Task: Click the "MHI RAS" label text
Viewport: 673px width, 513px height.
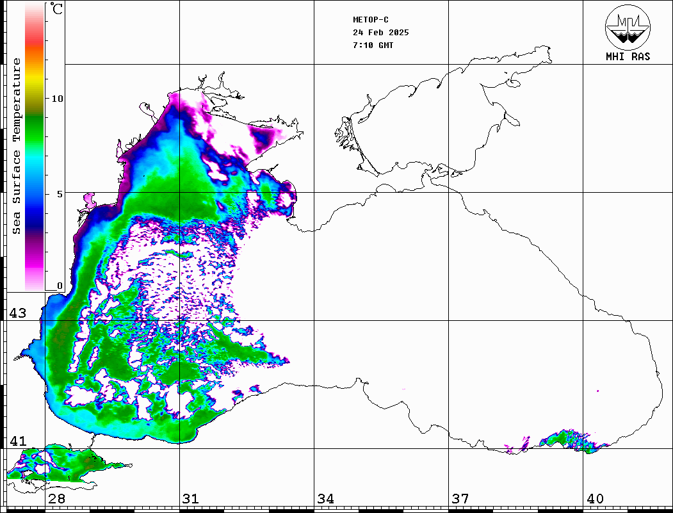Action: 628,56
